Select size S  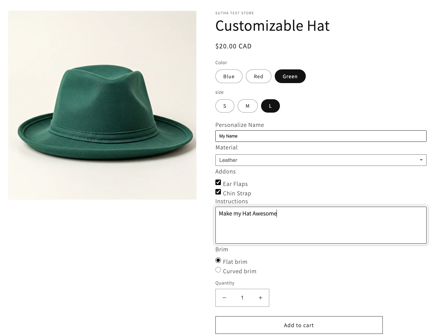(225, 106)
